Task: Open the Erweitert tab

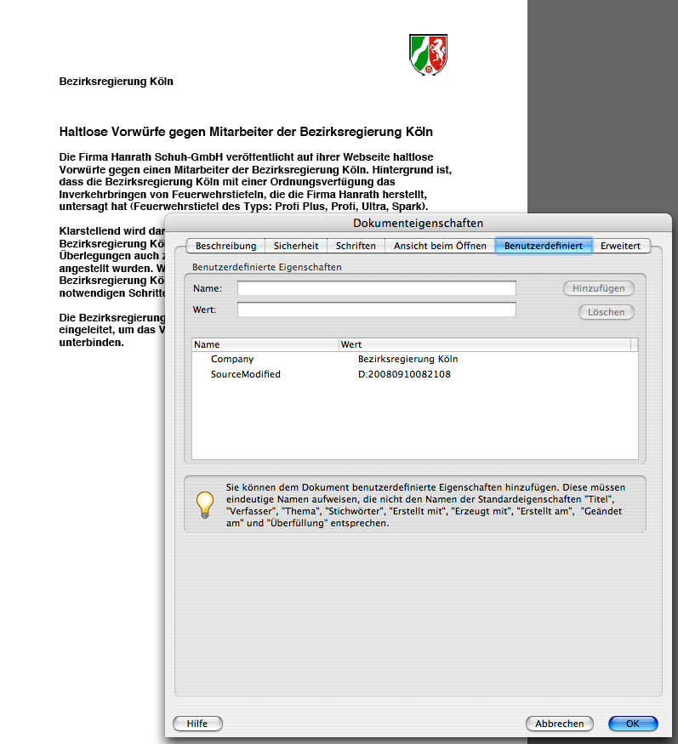Action: click(620, 246)
